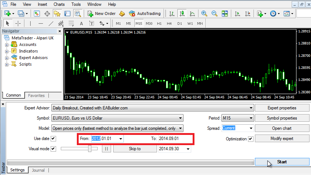Click the Open chart button
This screenshot has height=175, width=311.
click(282, 128)
